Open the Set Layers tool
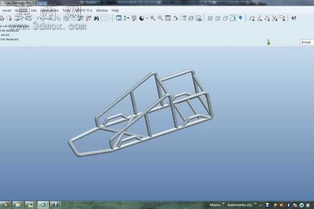Viewport: 314px width, 209px height. click(x=191, y=18)
